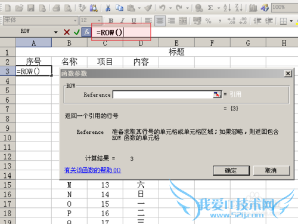The image size is (298, 224).
Task: Click the 确定 button
Action: click(231, 171)
